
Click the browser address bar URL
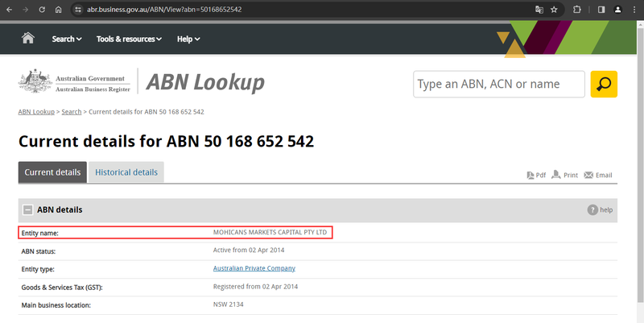(x=164, y=10)
